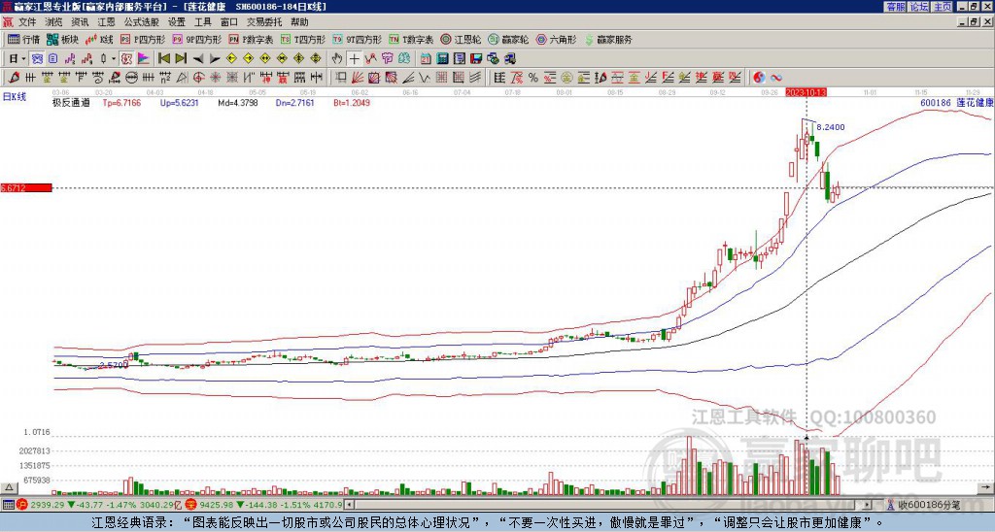Toggle the crosshair cursor tool
This screenshot has height=532, width=995.
click(x=354, y=59)
